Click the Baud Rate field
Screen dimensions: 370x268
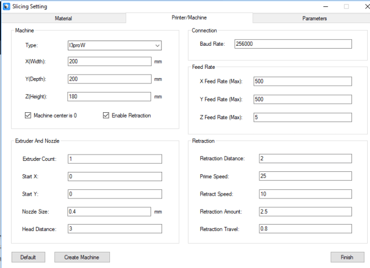293,45
